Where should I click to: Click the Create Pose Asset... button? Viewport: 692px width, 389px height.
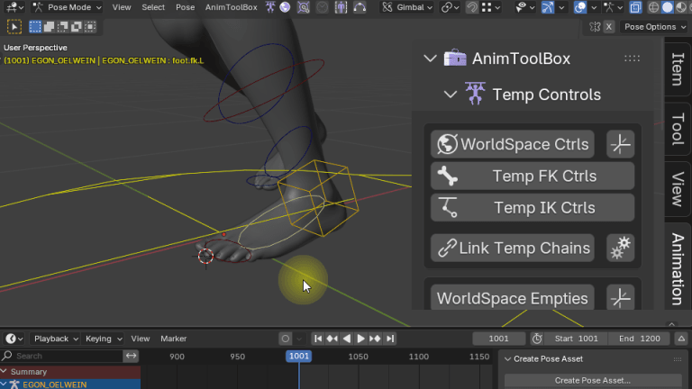pos(592,380)
